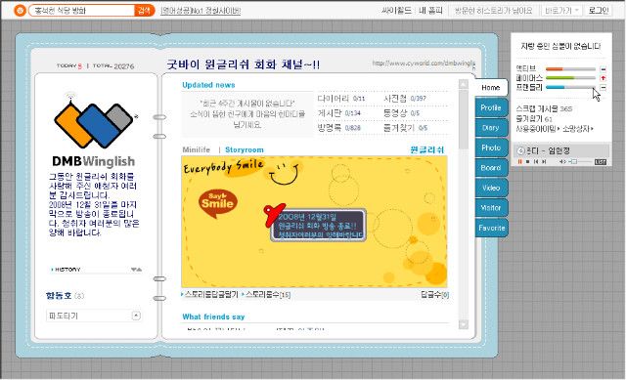The height and width of the screenshot is (380, 626).
Task: Click the red up arrow beside 페이머스
Action: [x=604, y=78]
